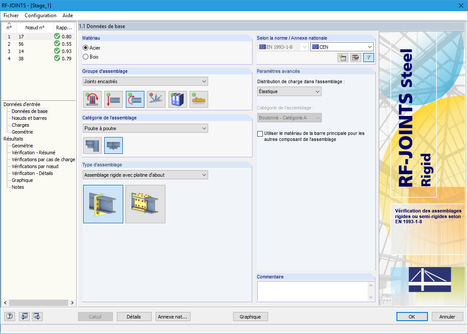Viewport: 468px width, 334px height.
Task: Click the navigator scroll right arrow
Action: 72,303
